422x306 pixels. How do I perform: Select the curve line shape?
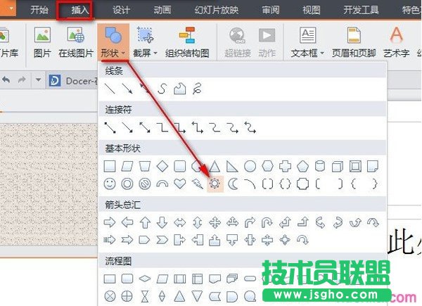pyautogui.click(x=162, y=89)
